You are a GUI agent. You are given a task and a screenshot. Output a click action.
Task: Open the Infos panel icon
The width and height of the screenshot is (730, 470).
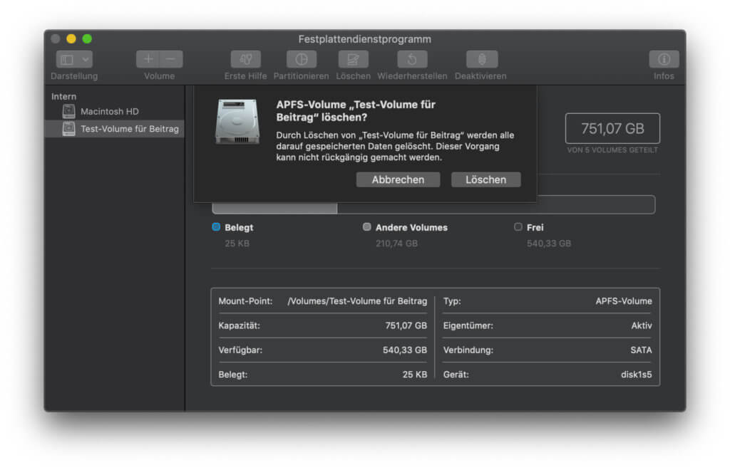tap(663, 60)
